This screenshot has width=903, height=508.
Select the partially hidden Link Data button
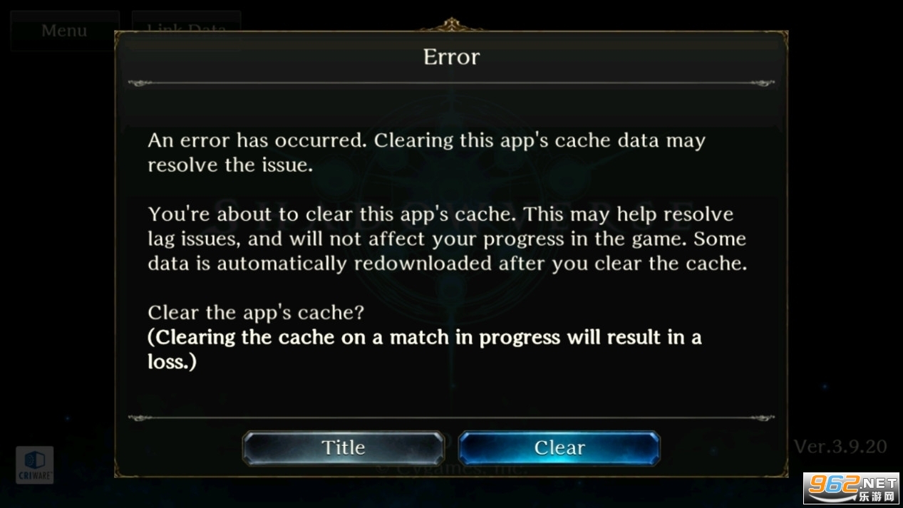pos(187,21)
